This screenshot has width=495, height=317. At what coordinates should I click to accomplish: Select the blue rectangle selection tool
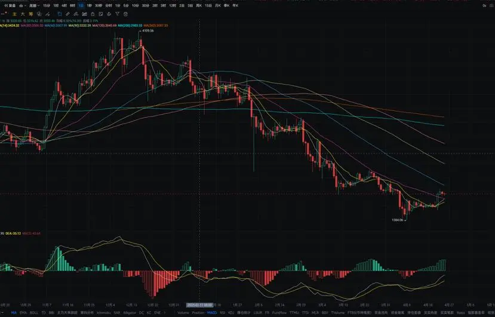coord(59,14)
